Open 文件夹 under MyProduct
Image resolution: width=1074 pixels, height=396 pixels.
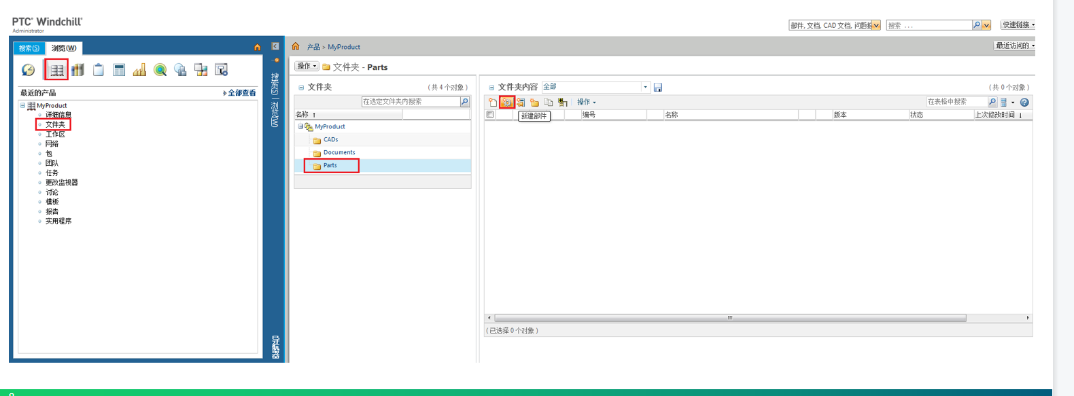coord(55,124)
